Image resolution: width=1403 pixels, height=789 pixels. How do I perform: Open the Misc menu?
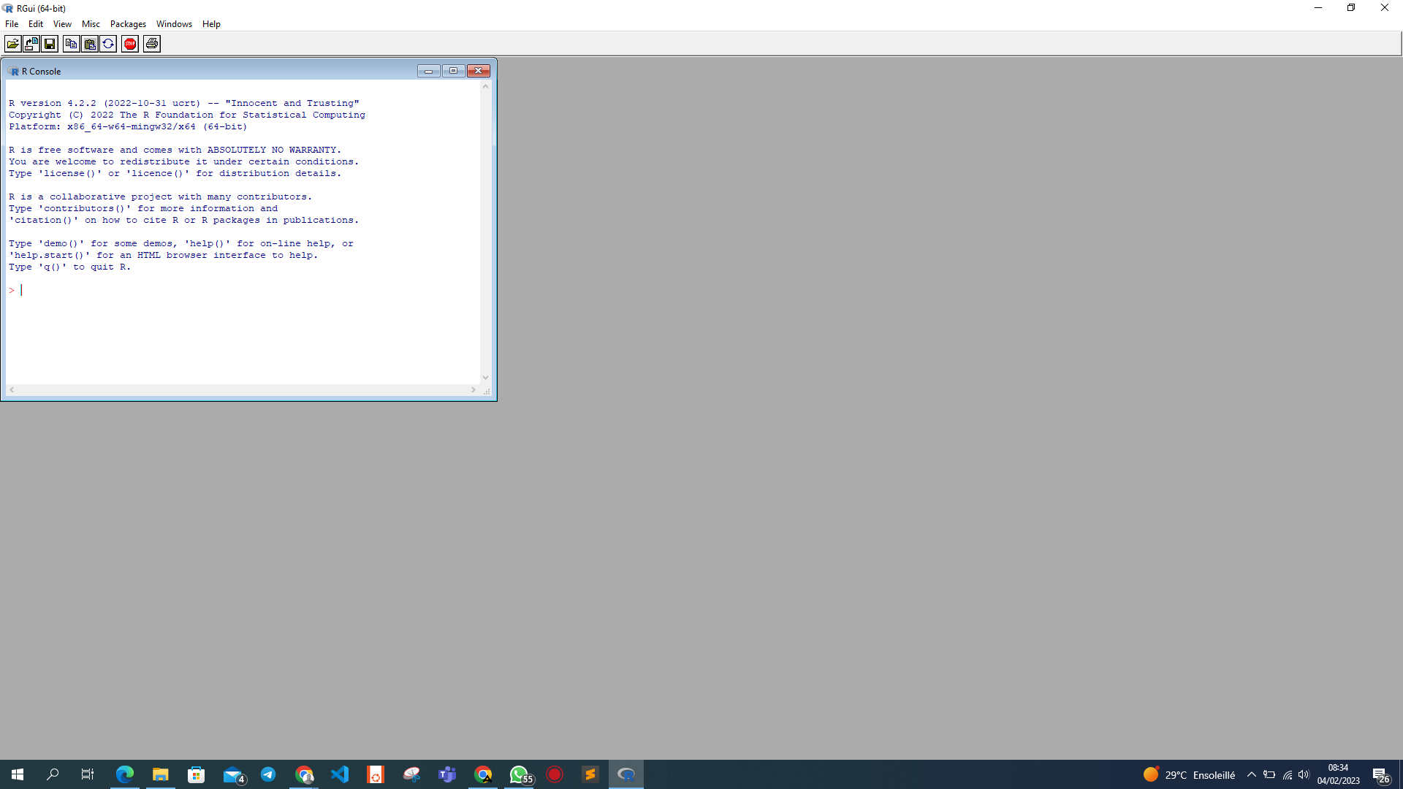(x=91, y=24)
